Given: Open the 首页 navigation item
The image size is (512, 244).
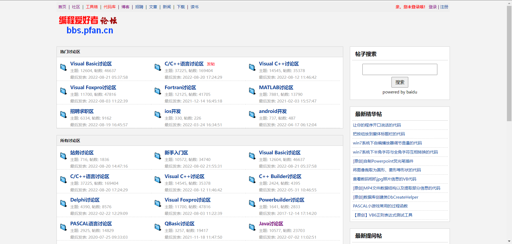Looking at the screenshot, I should (62, 7).
